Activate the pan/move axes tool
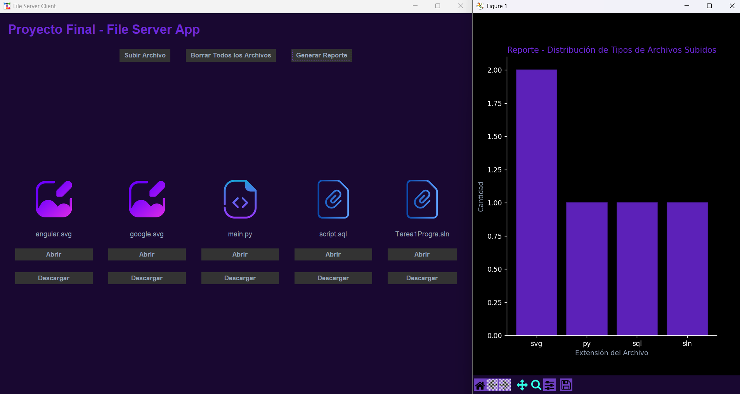The width and height of the screenshot is (740, 394). [522, 385]
